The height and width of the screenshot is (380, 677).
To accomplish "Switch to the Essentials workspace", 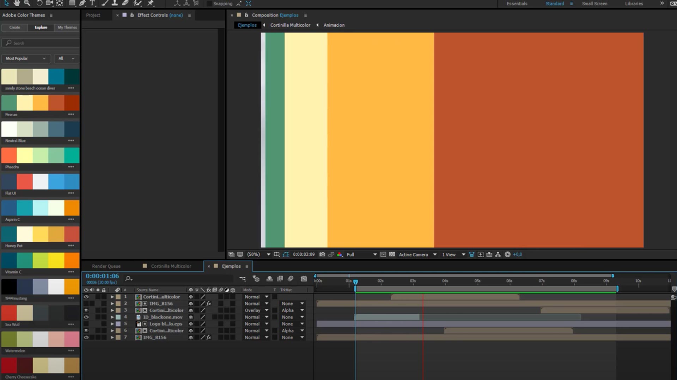I will click(x=517, y=4).
